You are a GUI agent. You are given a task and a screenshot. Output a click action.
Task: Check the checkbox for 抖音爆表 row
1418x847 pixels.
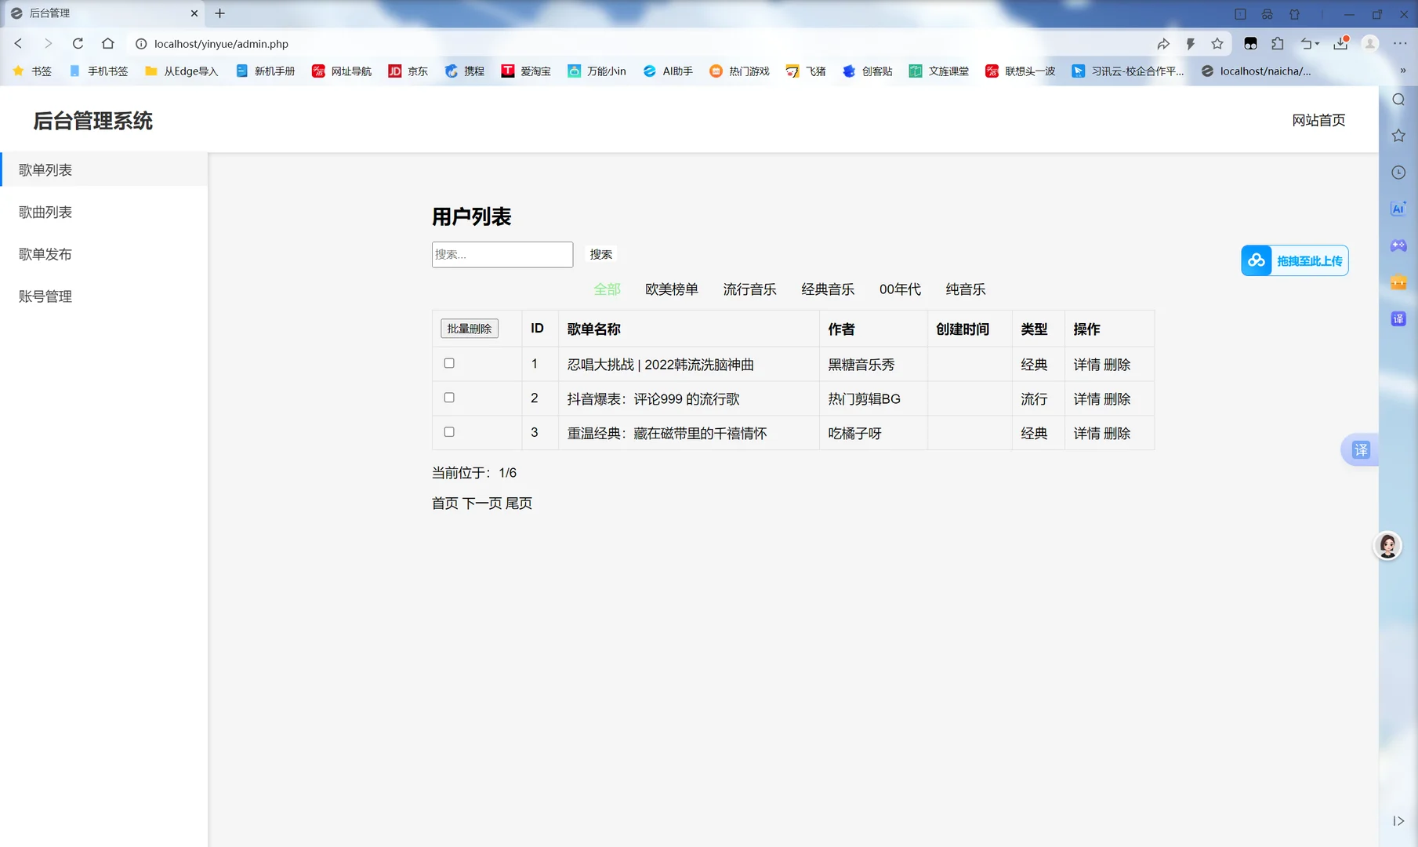[448, 397]
